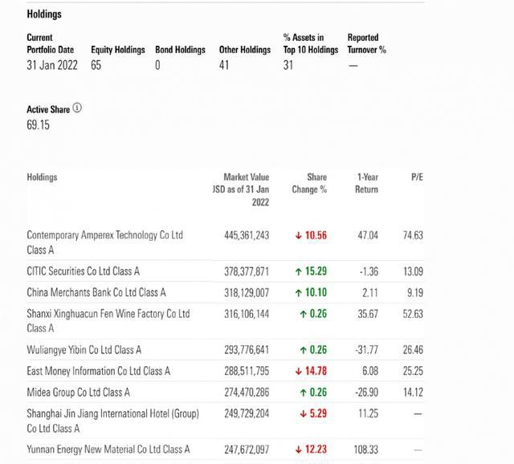Open Shanghai Jin Jiang International Hotel holding

pyautogui.click(x=112, y=421)
